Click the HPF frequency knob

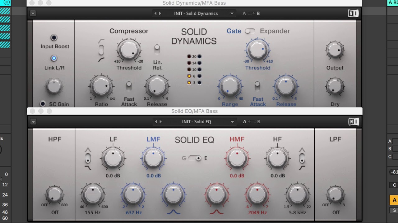click(54, 195)
